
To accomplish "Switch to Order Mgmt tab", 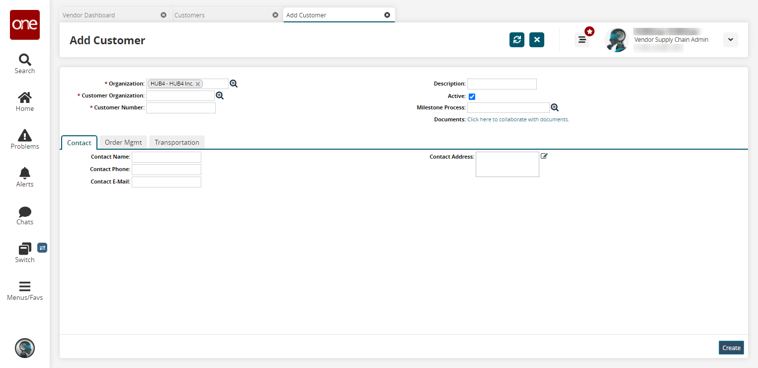I will click(123, 142).
